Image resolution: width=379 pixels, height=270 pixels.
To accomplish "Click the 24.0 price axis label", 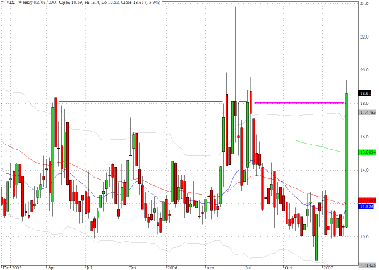I will (x=364, y=4).
